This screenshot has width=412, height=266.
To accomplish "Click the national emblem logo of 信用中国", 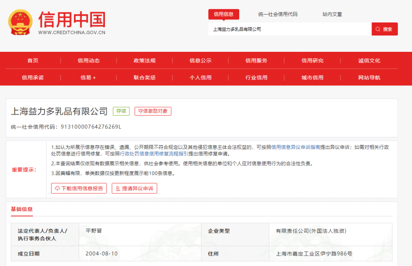I will (20, 22).
